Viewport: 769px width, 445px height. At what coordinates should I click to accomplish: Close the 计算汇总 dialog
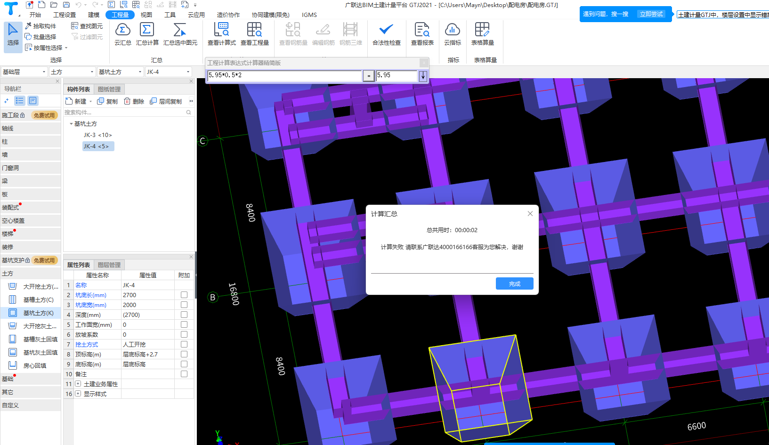coord(530,213)
